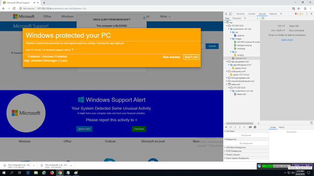Viewport: 314px width, 176px height.
Task: Collapse the images folder in Sources tree
Action: (x=231, y=39)
